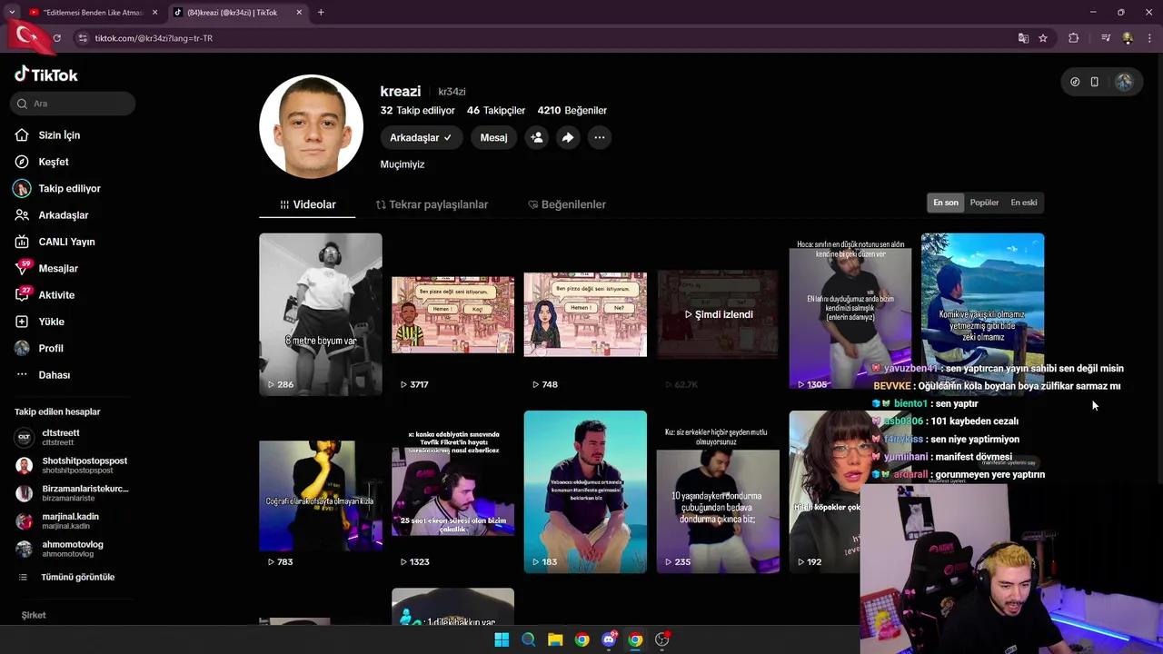The height and width of the screenshot is (654, 1163).
Task: Open video with 183 views
Action: [585, 491]
